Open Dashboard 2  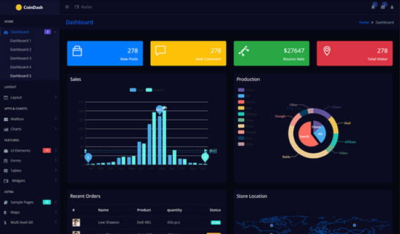pos(21,49)
